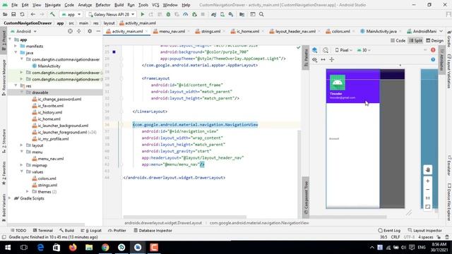Switch to MainActivity.java tab
The width and height of the screenshot is (452, 254).
pos(381,31)
